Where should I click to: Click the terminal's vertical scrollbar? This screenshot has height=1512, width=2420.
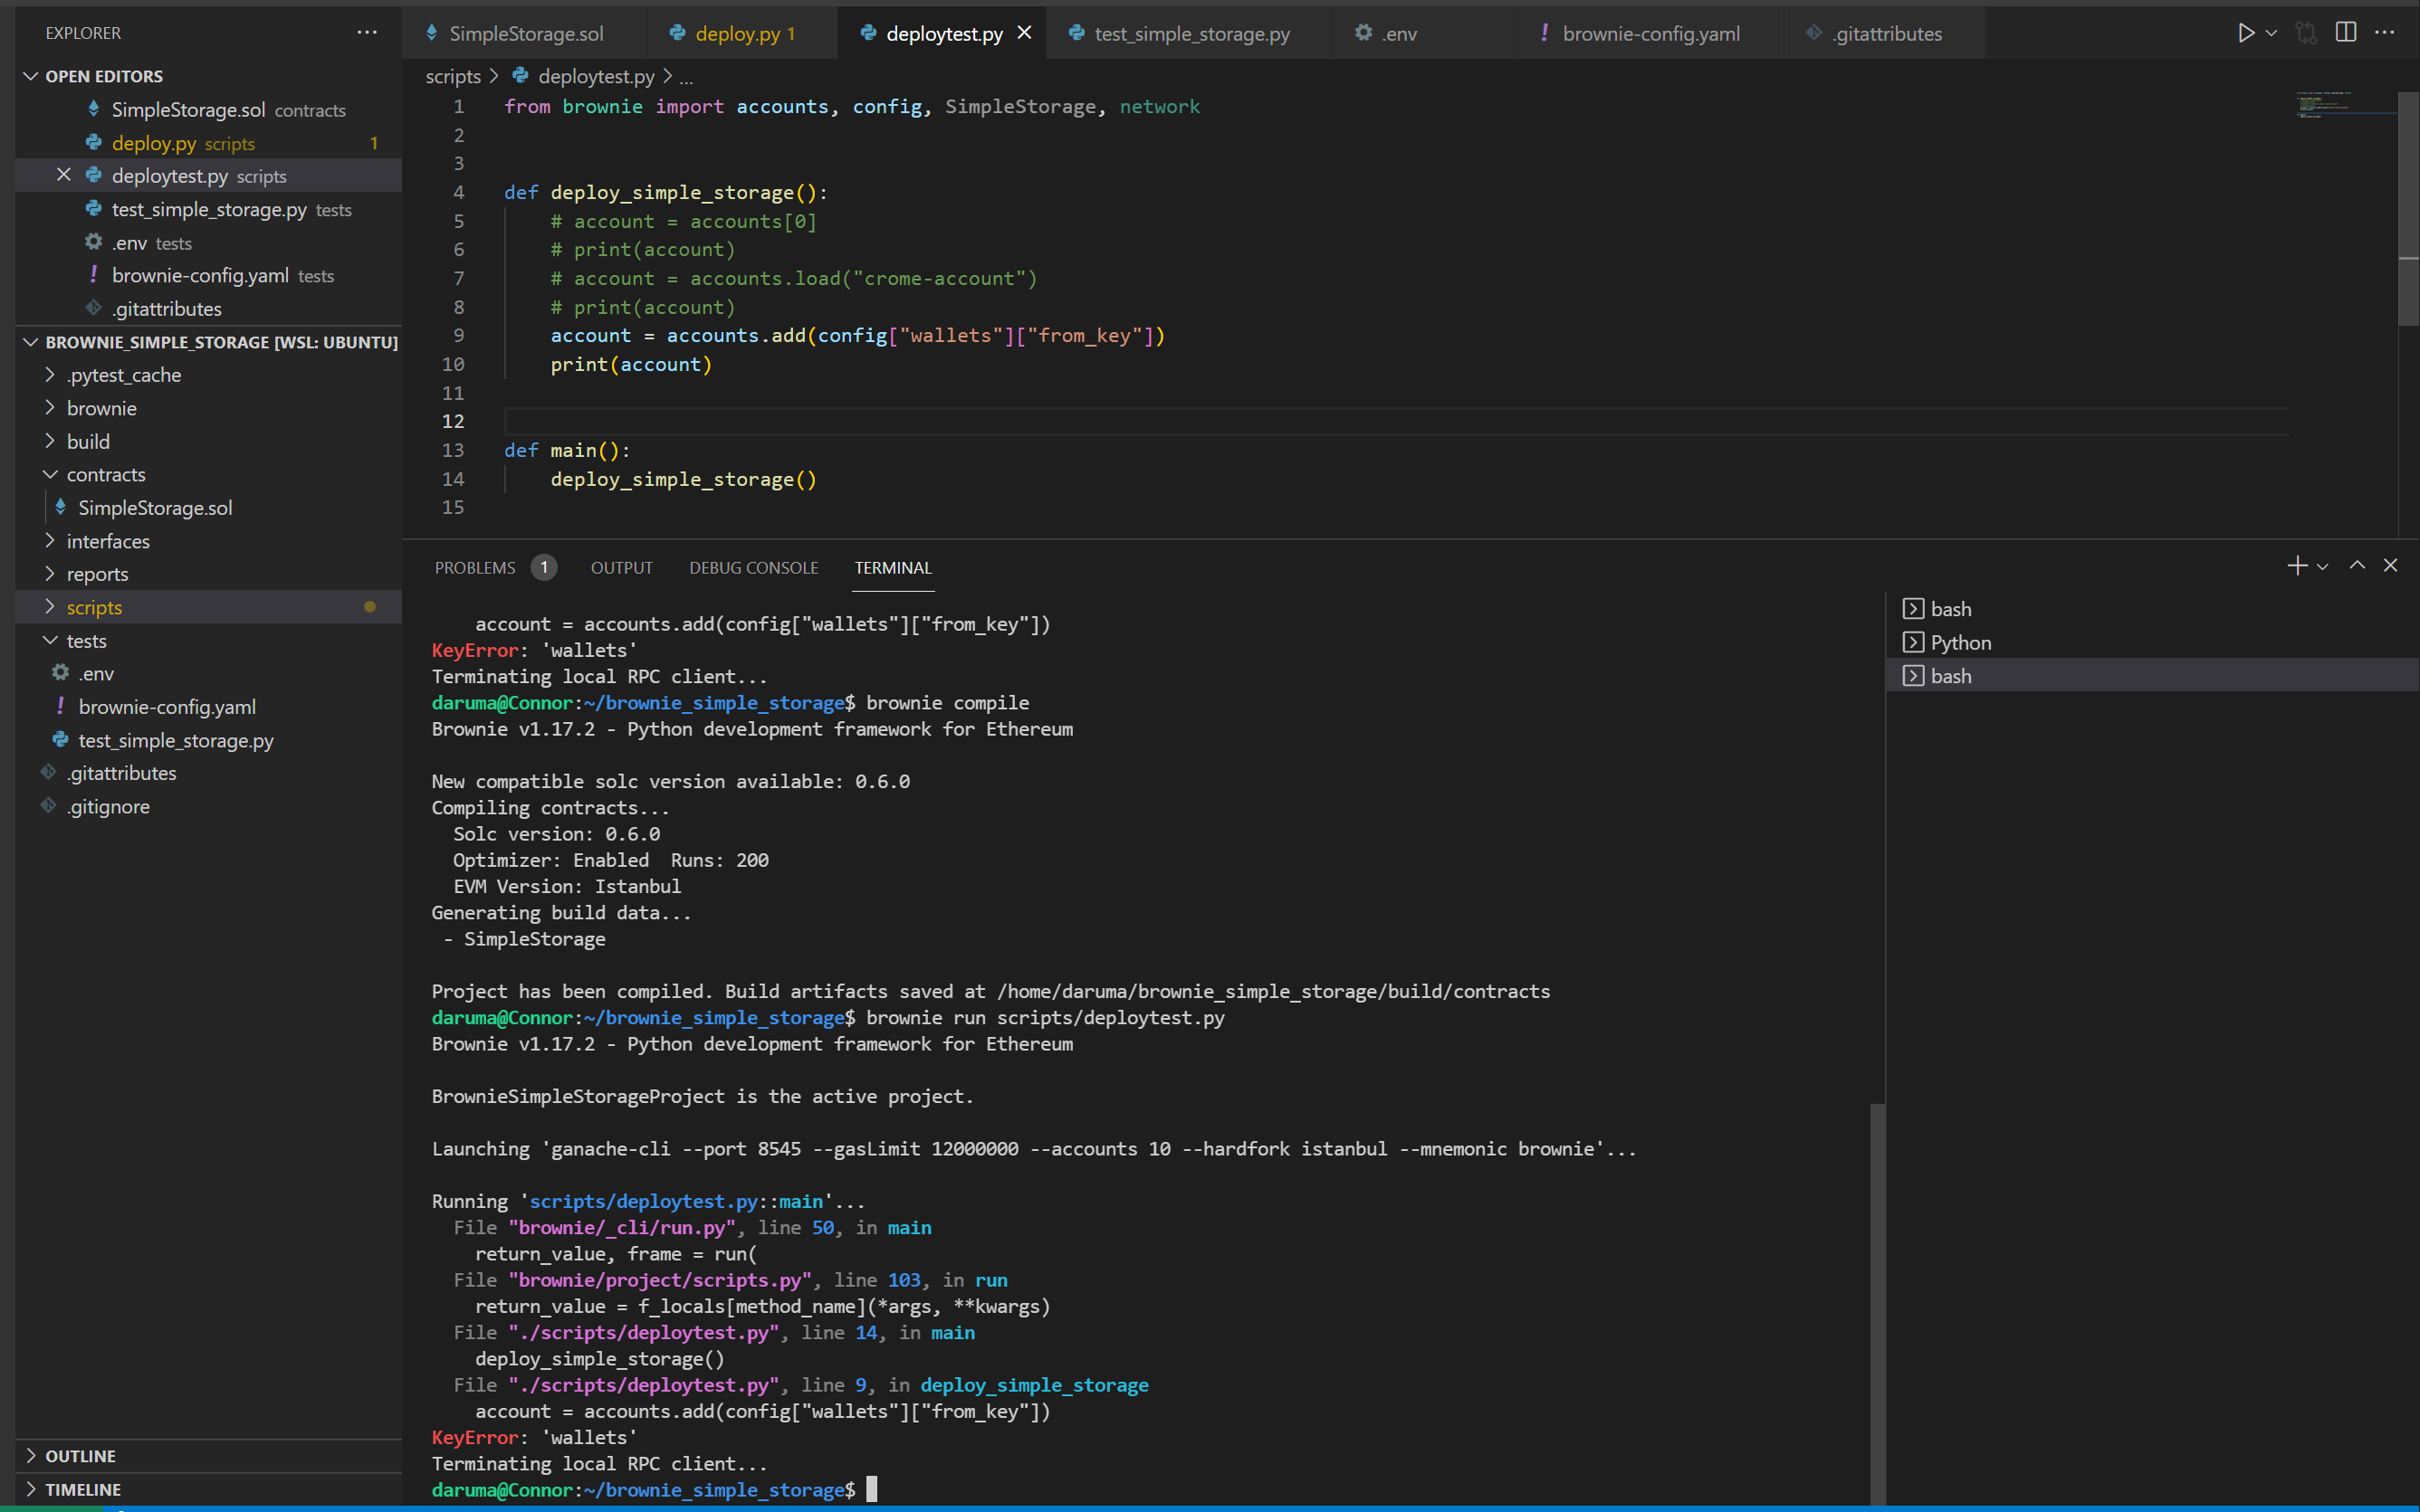click(1877, 1300)
